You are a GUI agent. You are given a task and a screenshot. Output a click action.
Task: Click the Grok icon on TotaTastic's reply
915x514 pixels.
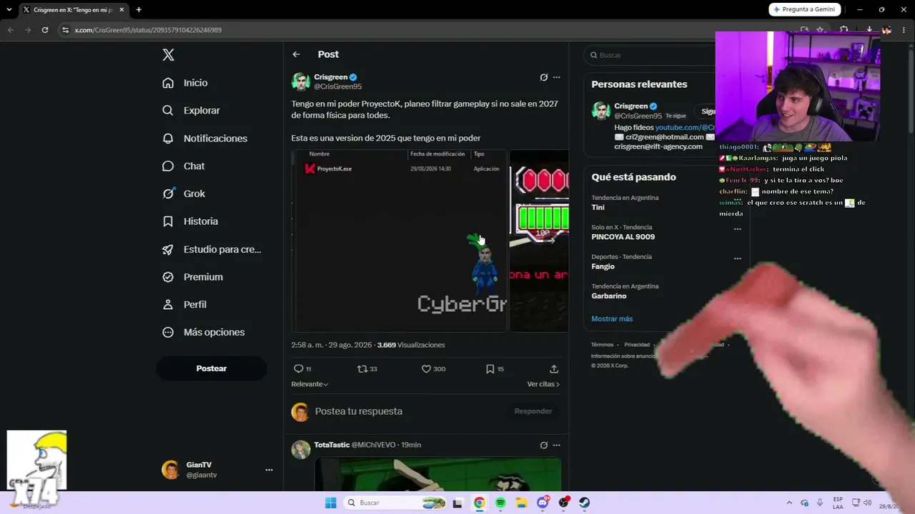[x=543, y=445]
